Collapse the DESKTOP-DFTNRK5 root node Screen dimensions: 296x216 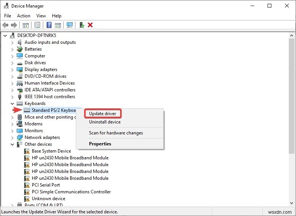(x=5, y=35)
